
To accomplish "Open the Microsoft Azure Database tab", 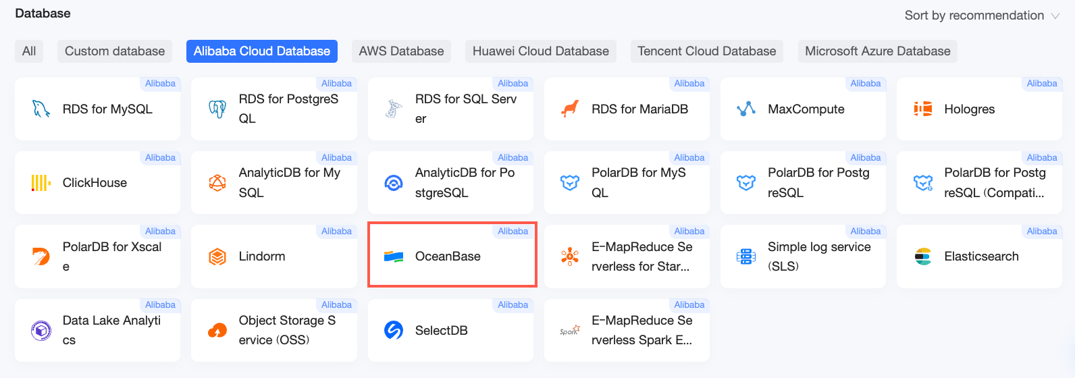I will tap(878, 51).
